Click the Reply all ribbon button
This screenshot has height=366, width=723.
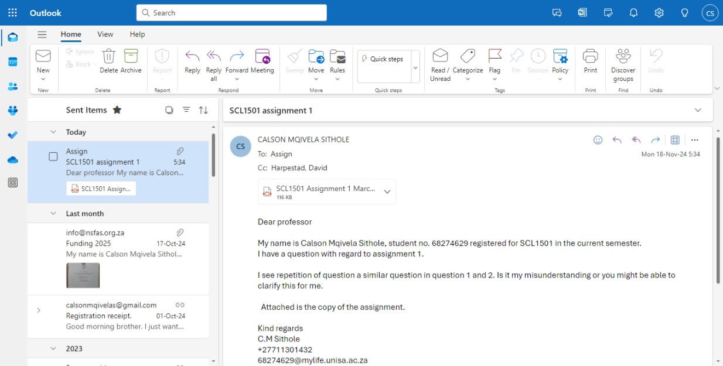[214, 65]
